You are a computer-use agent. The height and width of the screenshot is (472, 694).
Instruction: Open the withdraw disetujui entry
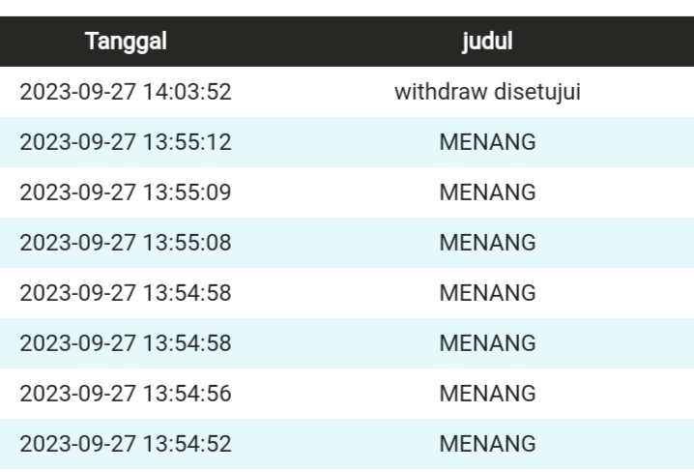click(487, 93)
